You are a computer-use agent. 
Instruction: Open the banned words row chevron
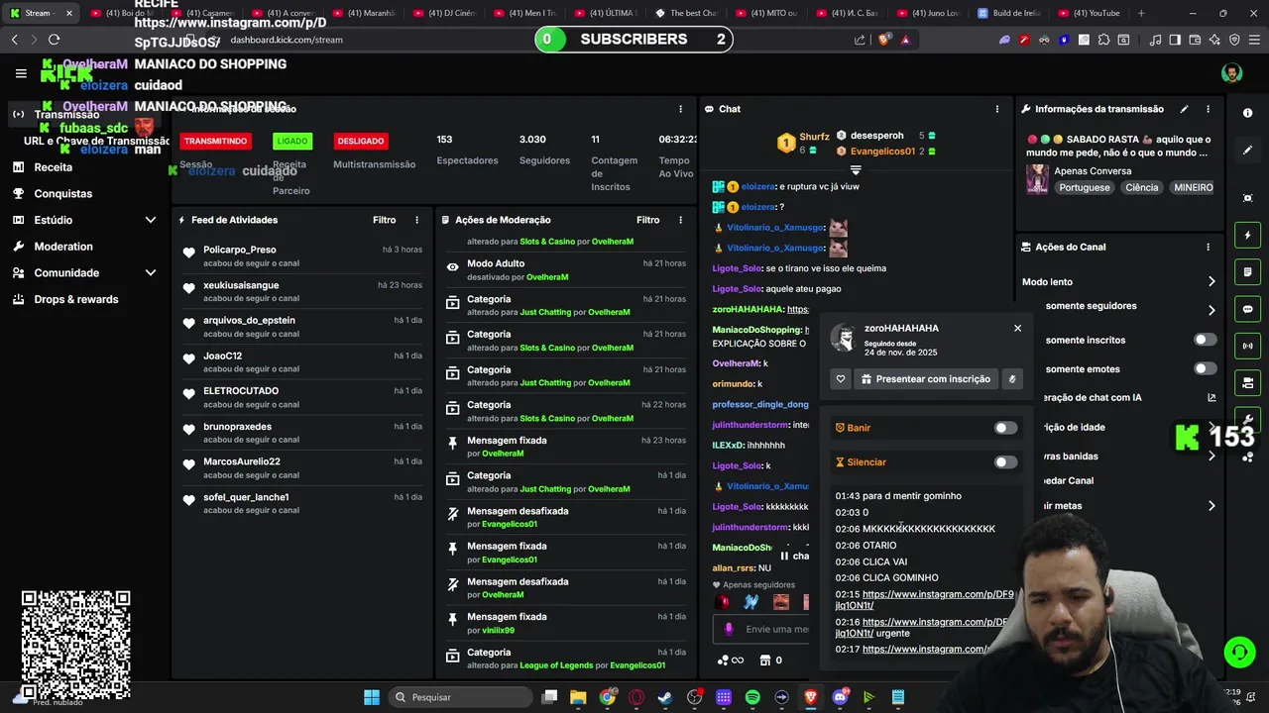1211,457
